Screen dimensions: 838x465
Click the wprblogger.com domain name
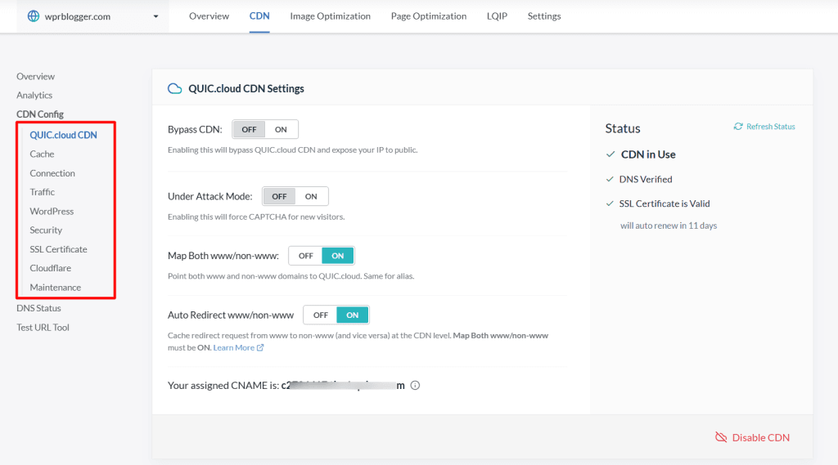pos(78,16)
